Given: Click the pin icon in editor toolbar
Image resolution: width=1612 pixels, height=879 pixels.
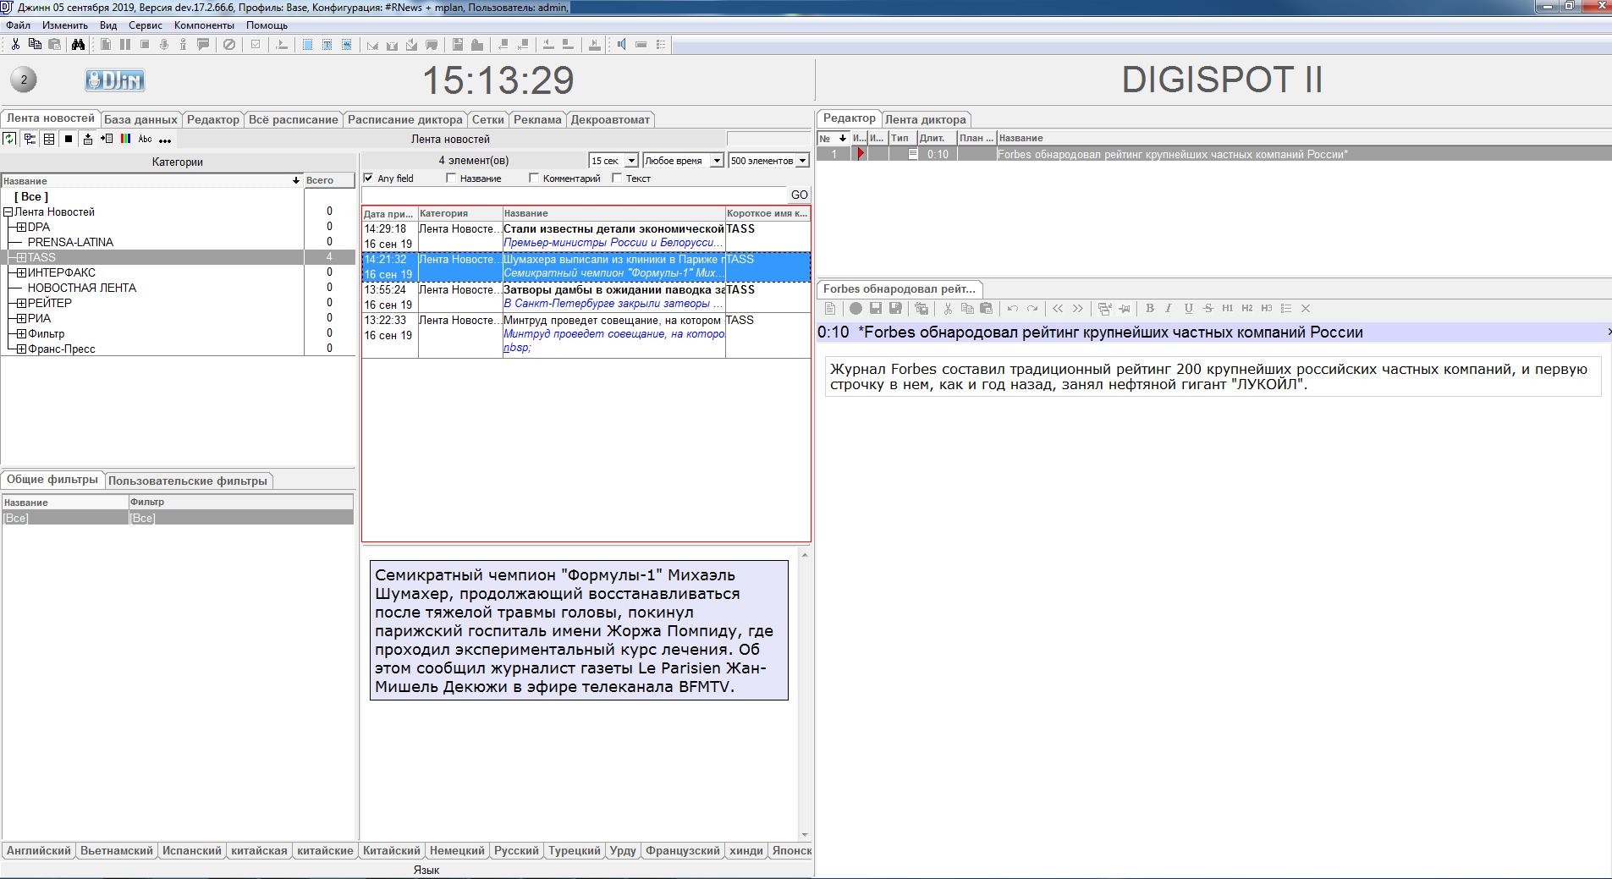Looking at the screenshot, I should click(x=1125, y=309).
